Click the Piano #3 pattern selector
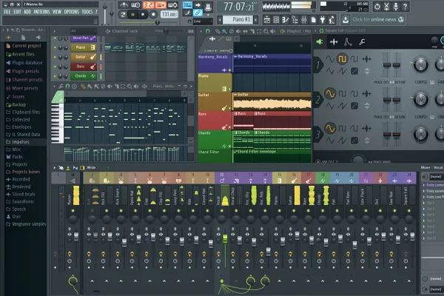Image resolution: width=444 pixels, height=296 pixels. point(238,19)
